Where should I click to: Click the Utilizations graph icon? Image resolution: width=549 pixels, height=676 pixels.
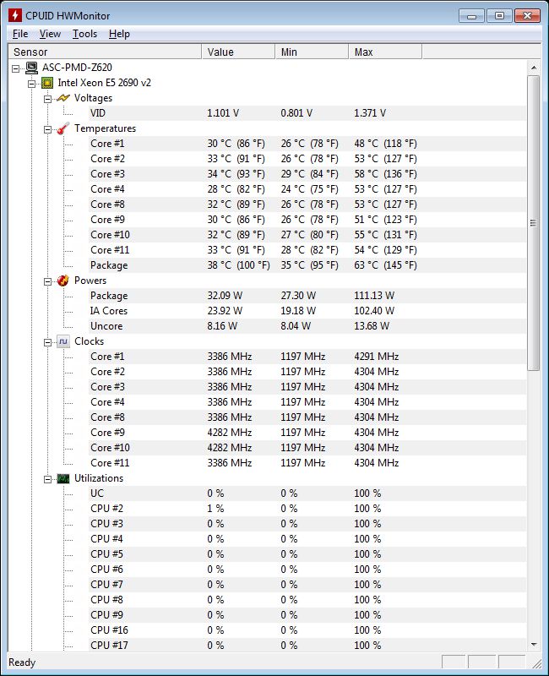click(63, 478)
